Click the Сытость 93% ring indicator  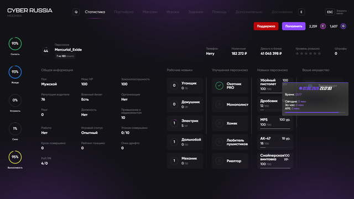pyautogui.click(x=15, y=44)
